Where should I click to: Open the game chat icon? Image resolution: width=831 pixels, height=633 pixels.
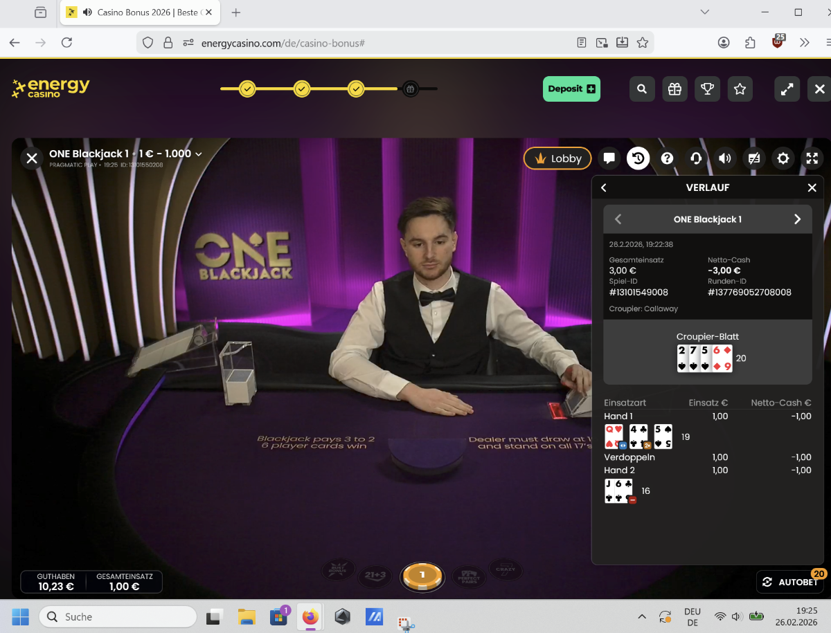tap(609, 158)
